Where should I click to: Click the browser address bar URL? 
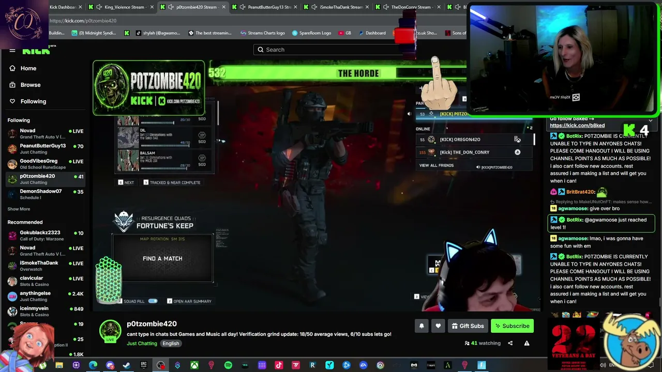(x=83, y=21)
